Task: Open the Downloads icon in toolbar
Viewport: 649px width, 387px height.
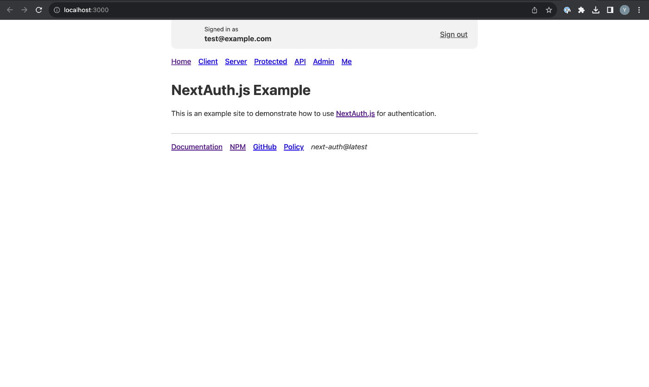Action: point(596,10)
